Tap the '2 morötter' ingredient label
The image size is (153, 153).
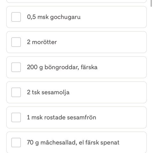click(42, 42)
